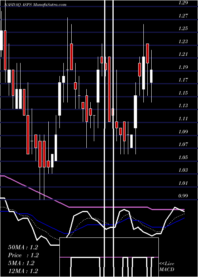This screenshot has width=198, height=277.
Task: Click the 1.01 price axis label
Action: [183, 183]
